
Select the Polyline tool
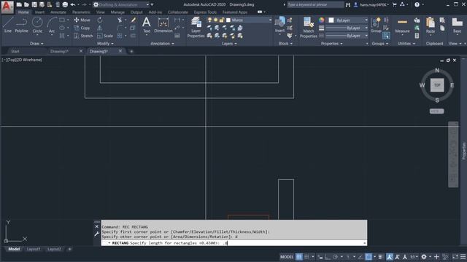pyautogui.click(x=21, y=25)
